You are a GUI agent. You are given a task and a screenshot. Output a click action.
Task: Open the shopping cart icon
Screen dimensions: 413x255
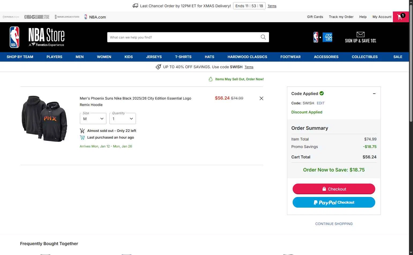(401, 17)
